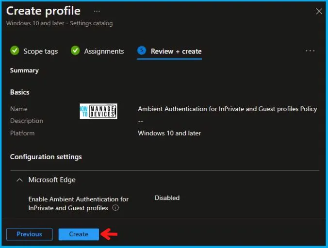Click the 'Configuration settings' heading
328x248 pixels.
pyautogui.click(x=46, y=157)
